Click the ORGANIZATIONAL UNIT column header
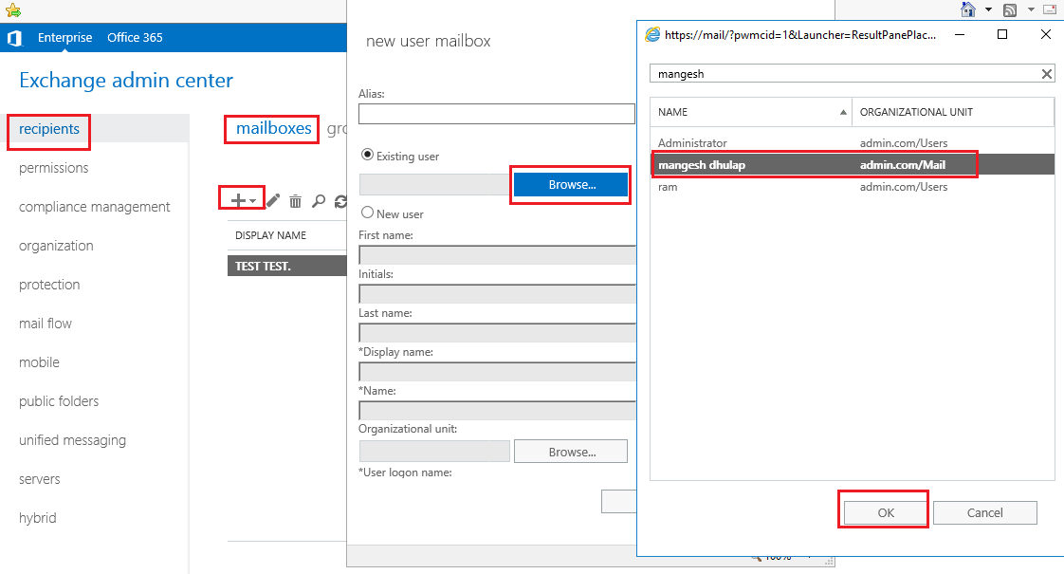The width and height of the screenshot is (1064, 574). tap(916, 112)
